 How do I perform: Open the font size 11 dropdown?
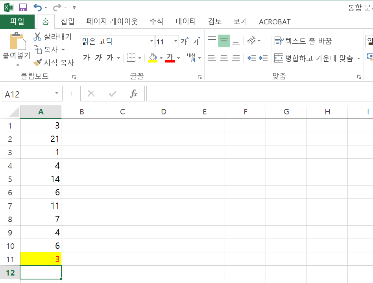pos(175,41)
